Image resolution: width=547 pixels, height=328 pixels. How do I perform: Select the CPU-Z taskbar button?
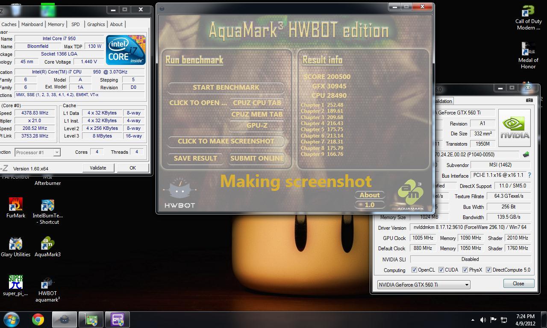(x=118, y=319)
